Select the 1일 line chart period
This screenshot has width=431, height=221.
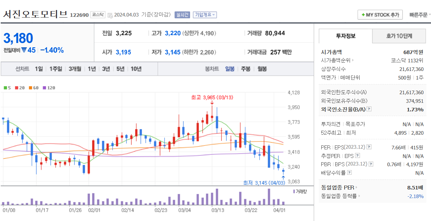tap(39, 69)
